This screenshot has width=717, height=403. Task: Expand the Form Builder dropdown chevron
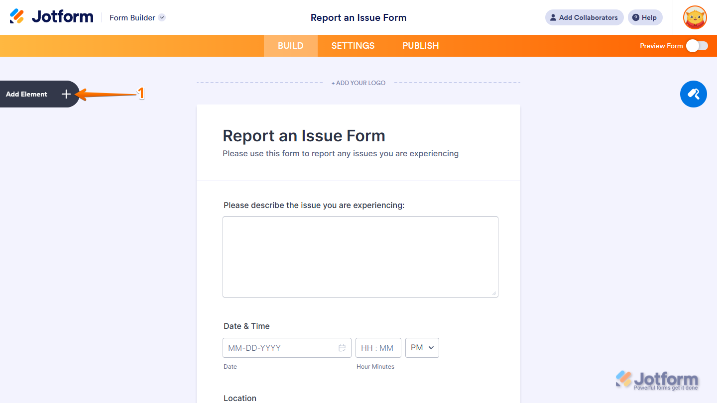point(161,17)
